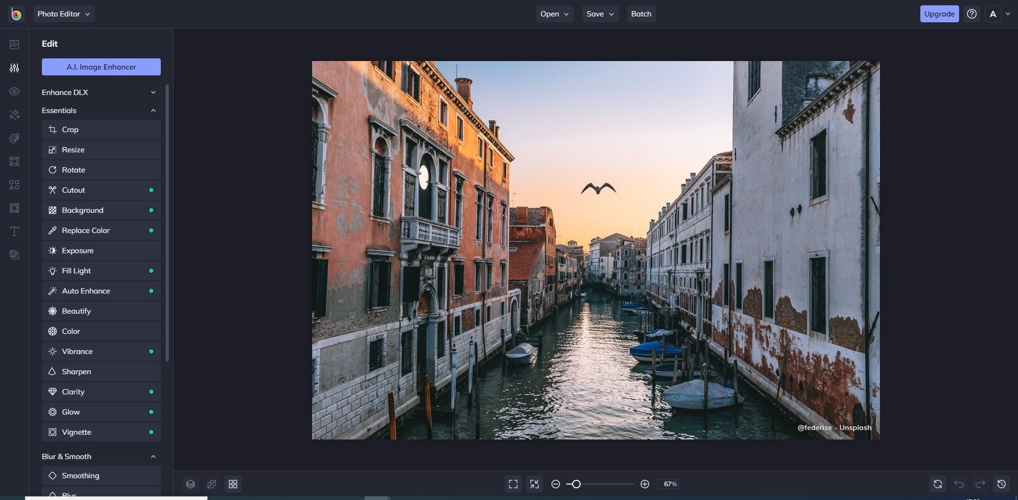Open the Save menu

(x=600, y=14)
